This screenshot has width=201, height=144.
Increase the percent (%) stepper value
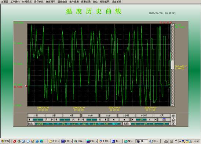155,120
